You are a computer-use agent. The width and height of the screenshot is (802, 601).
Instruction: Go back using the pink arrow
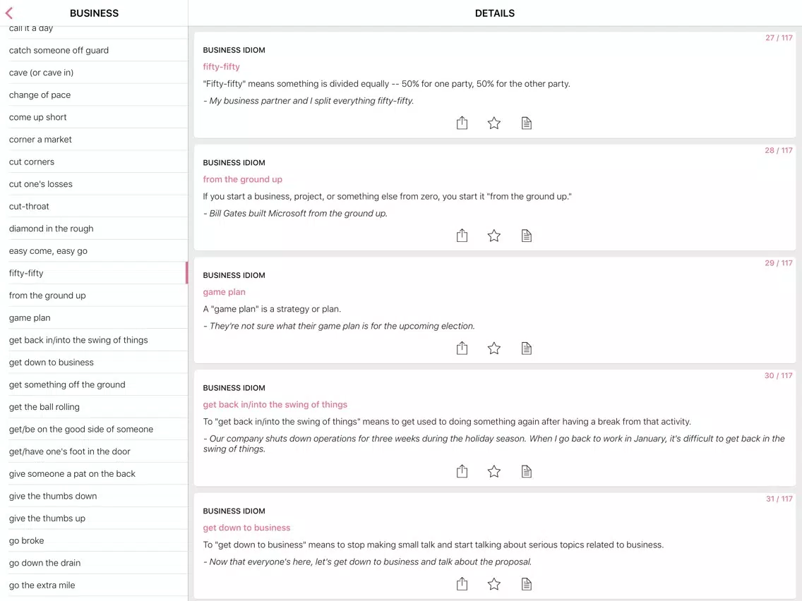tap(9, 13)
